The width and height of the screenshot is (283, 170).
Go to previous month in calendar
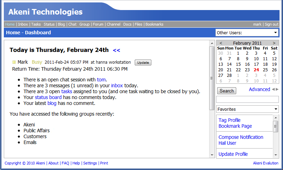click(221, 43)
